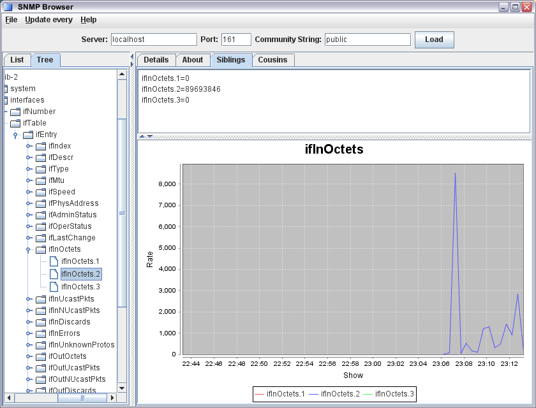This screenshot has width=536, height=408.
Task: Select the interfaces tree item
Action: [x=27, y=100]
